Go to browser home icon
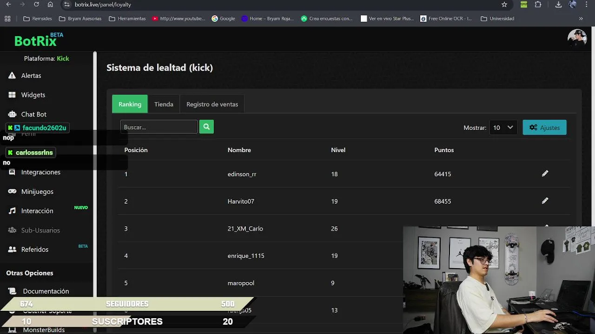595x334 pixels. point(50,5)
